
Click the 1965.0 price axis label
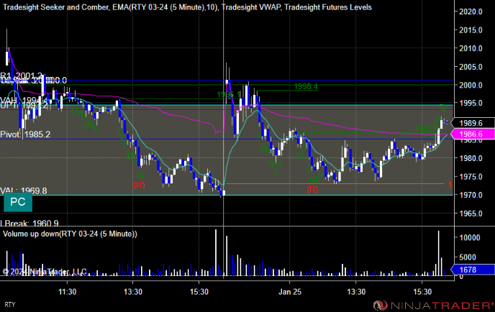471,214
